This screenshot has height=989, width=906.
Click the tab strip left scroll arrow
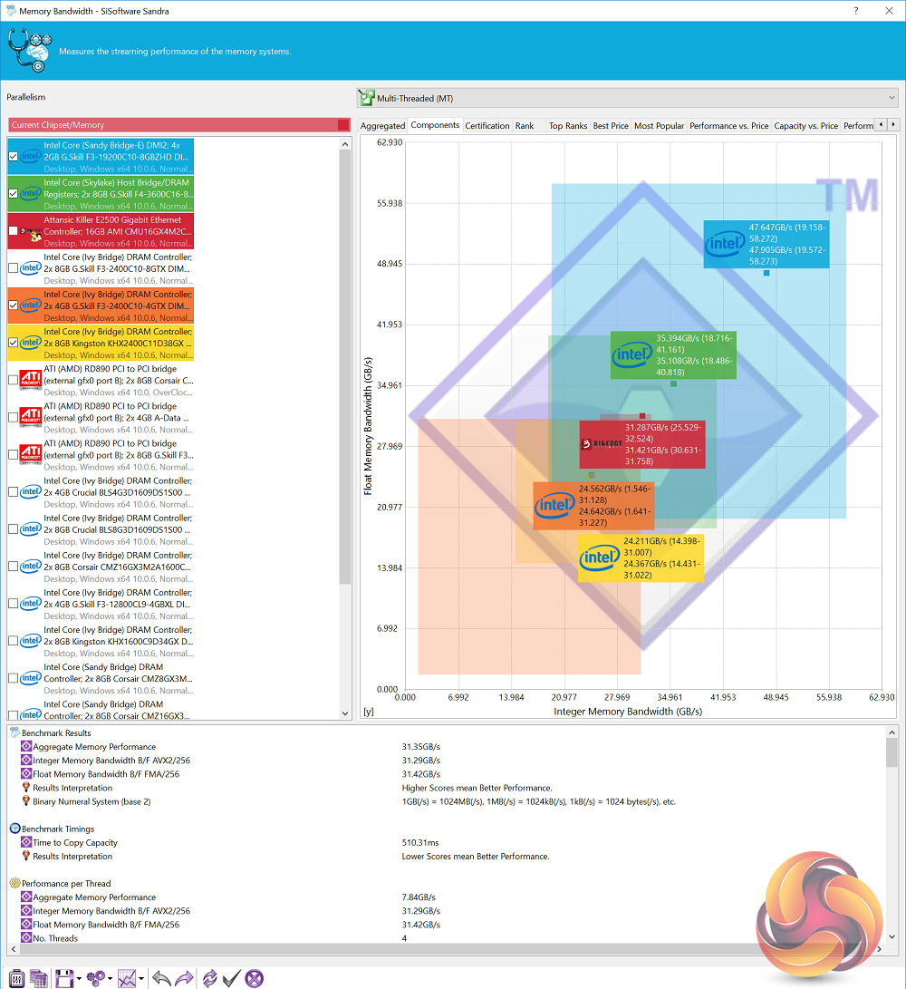[881, 125]
